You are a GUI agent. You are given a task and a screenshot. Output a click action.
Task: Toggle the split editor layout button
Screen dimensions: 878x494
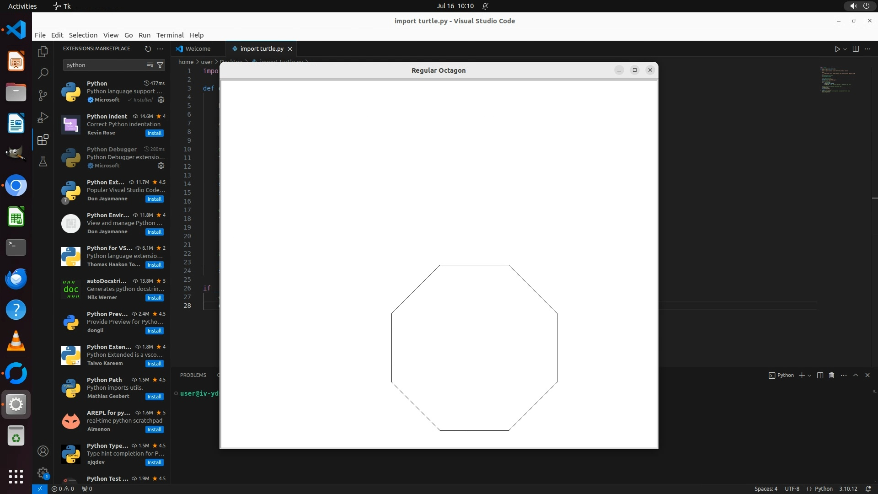coord(856,48)
